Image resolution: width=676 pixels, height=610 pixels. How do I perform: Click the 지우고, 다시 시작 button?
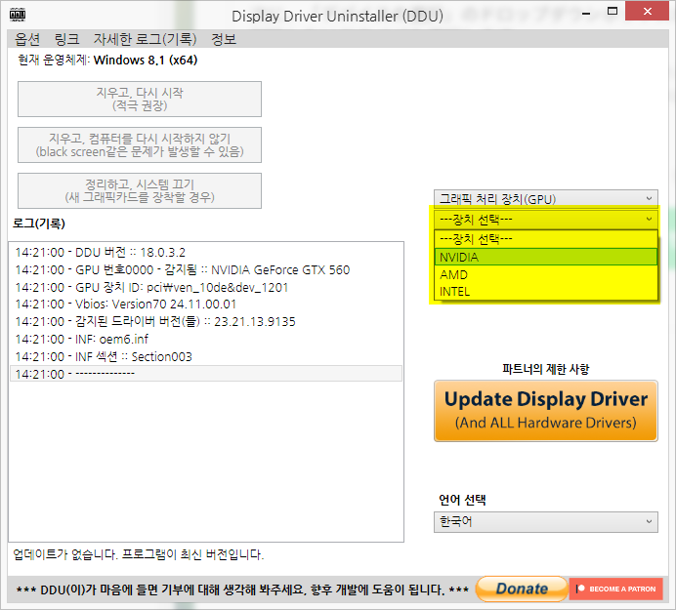point(140,100)
